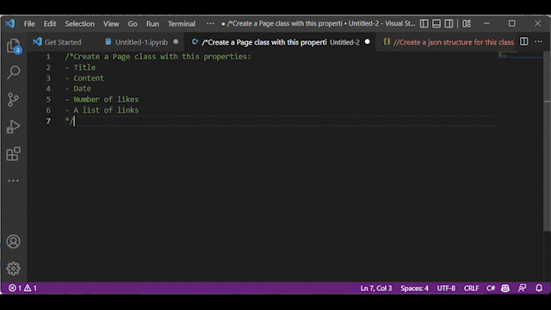551x310 pixels.
Task: Open the Go menu
Action: click(x=133, y=23)
